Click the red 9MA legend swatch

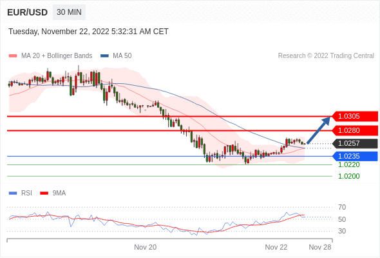coord(44,193)
